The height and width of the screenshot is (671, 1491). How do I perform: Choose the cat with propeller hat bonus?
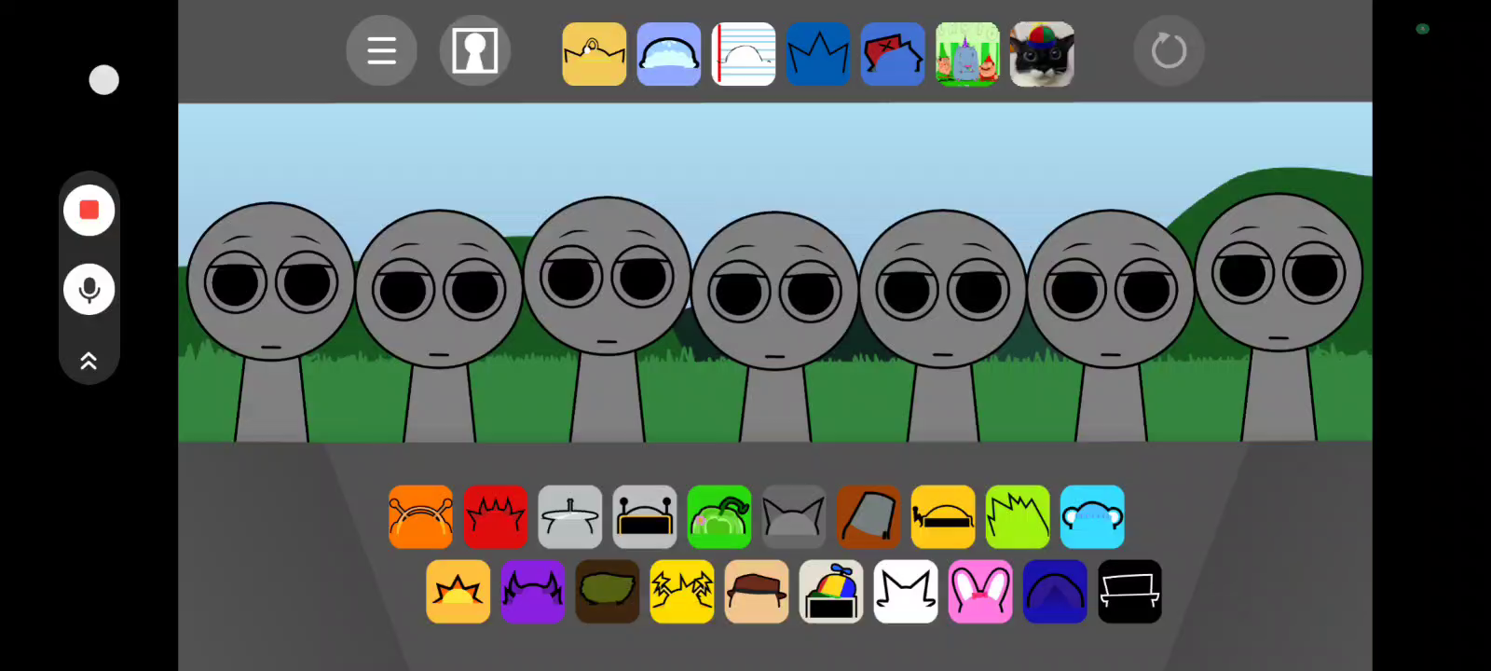[1042, 55]
